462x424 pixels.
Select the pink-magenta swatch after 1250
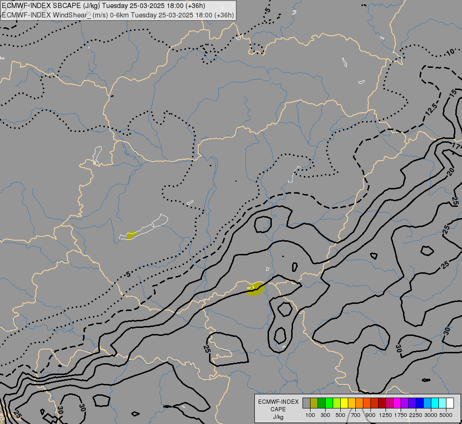pyautogui.click(x=389, y=403)
